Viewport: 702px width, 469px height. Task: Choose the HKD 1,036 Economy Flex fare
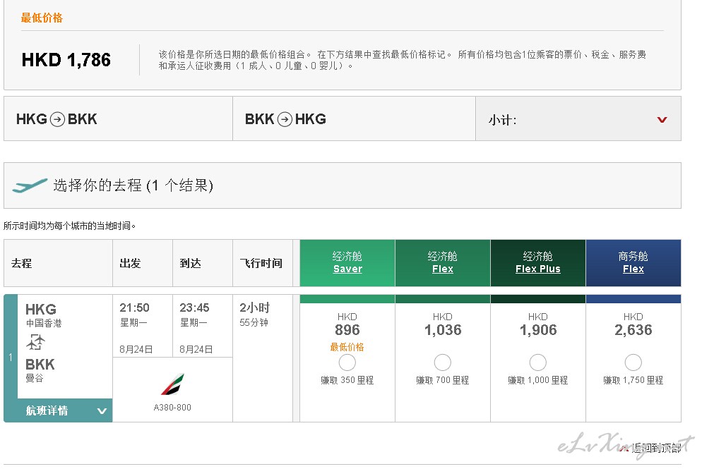pos(442,363)
